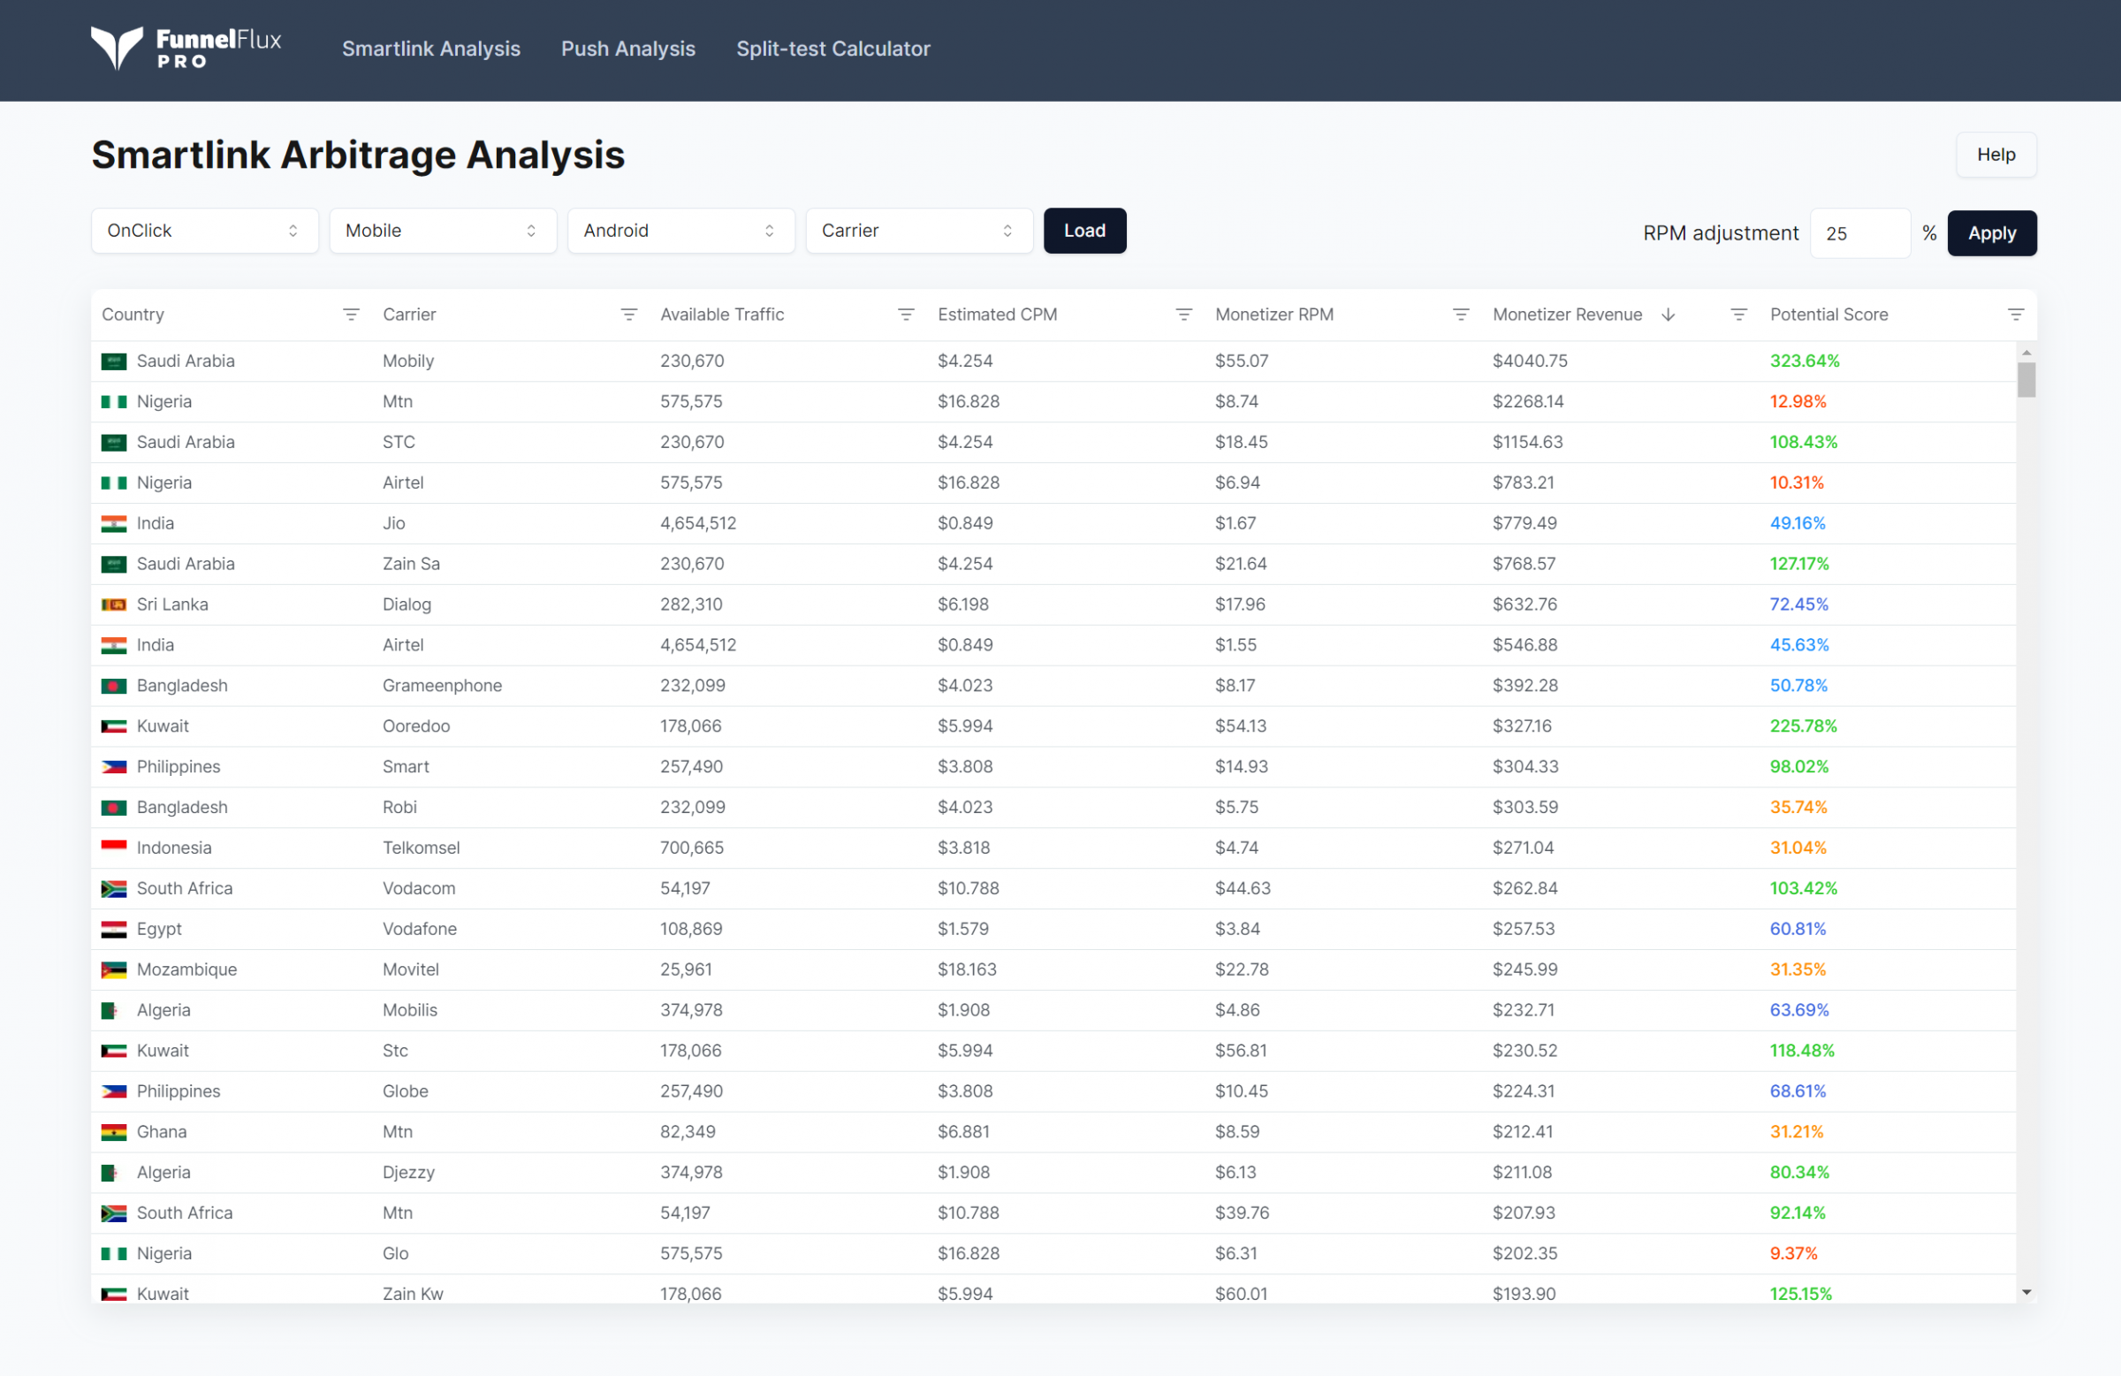
Task: Open the Available Traffic filter icon
Action: click(x=907, y=315)
